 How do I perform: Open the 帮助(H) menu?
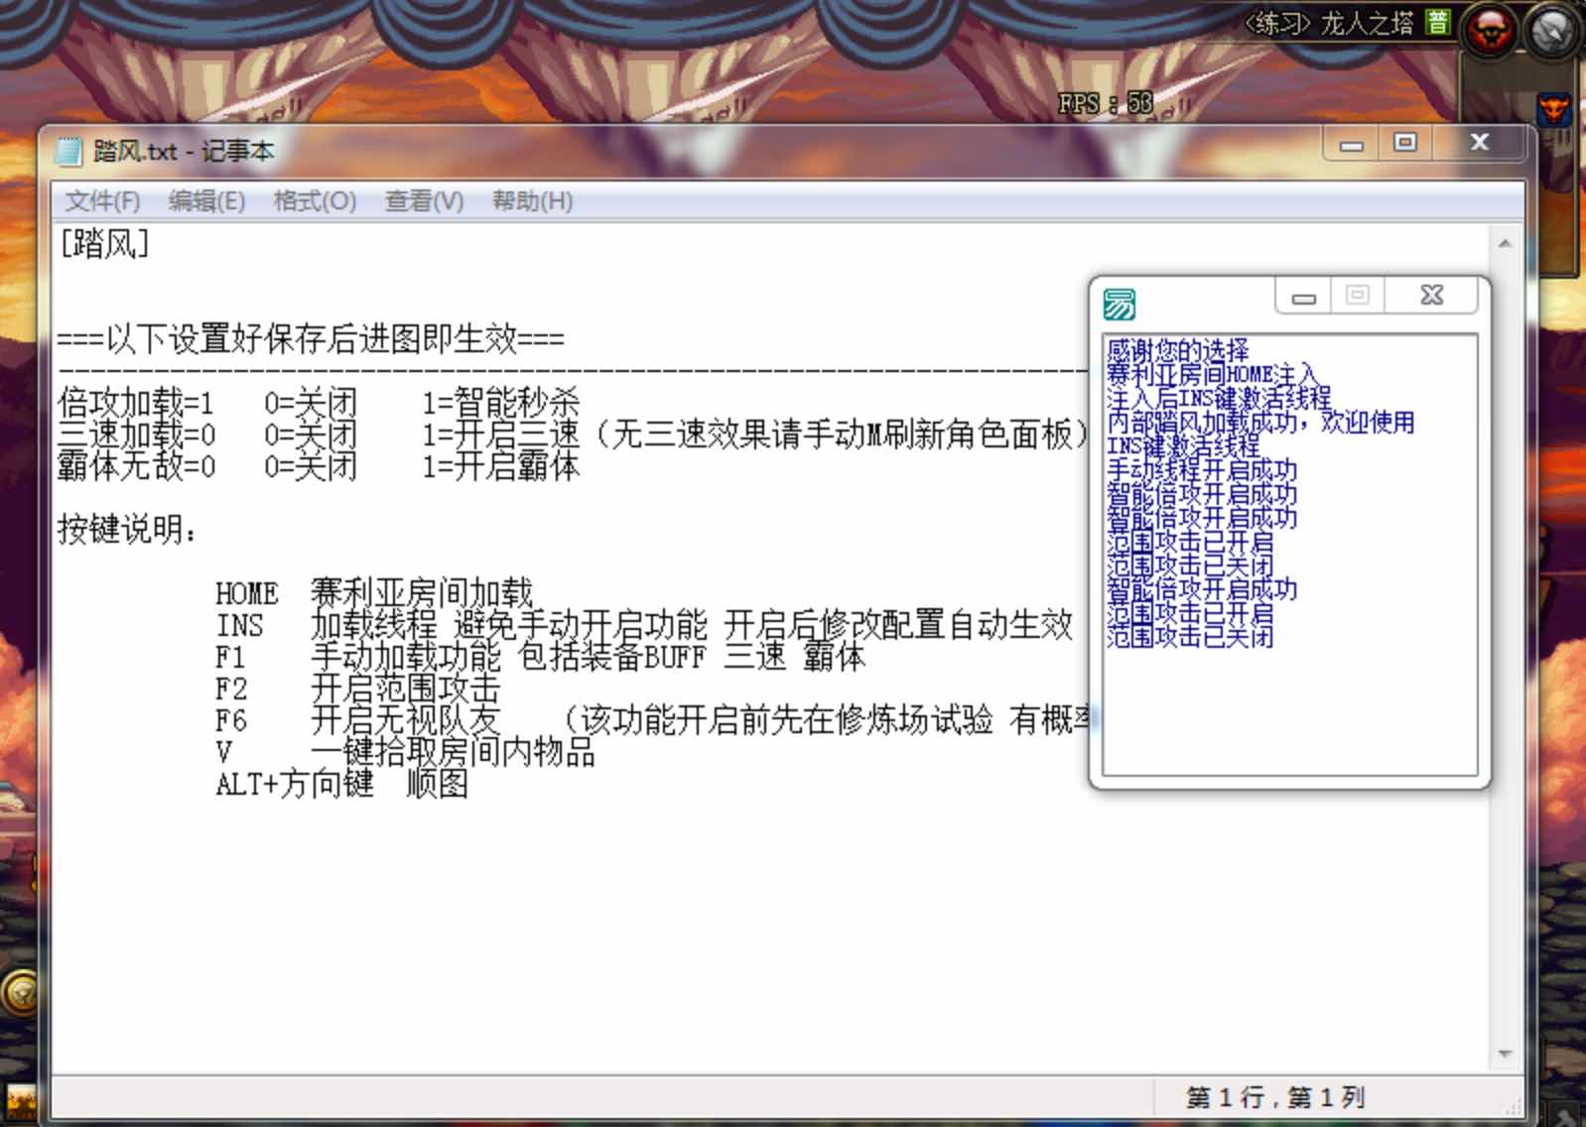[x=532, y=201]
